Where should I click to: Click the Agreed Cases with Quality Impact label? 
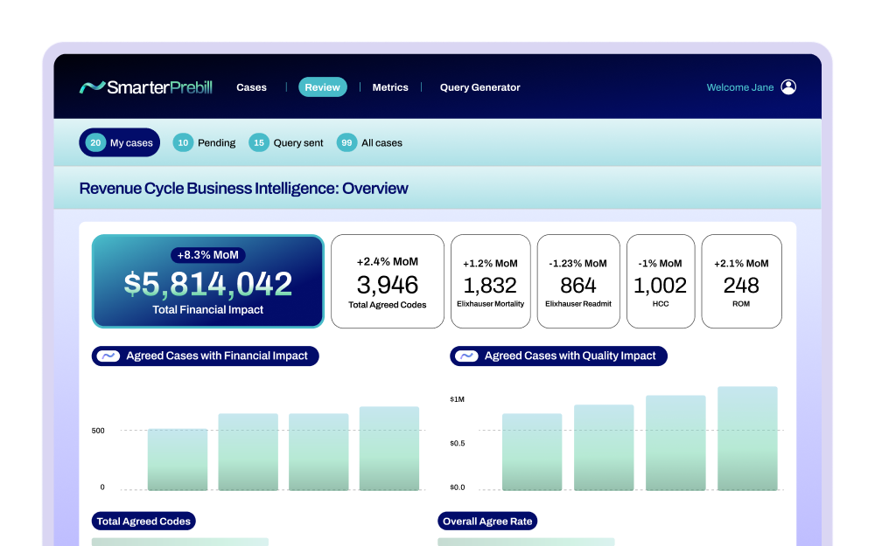pos(558,356)
